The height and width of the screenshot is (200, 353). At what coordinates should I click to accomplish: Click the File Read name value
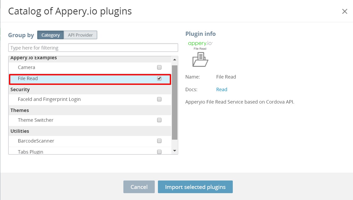click(226, 77)
